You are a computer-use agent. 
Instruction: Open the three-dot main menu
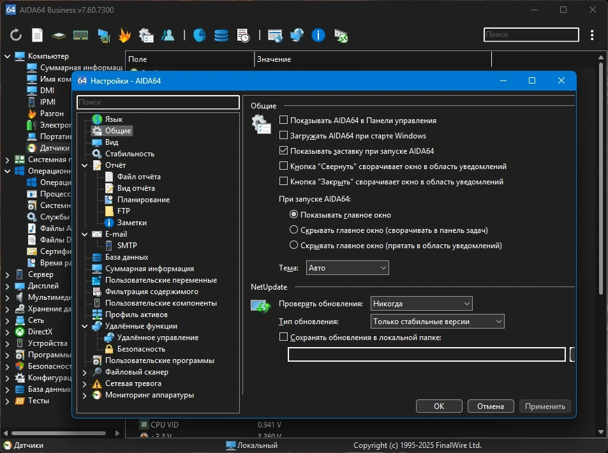tap(592, 35)
